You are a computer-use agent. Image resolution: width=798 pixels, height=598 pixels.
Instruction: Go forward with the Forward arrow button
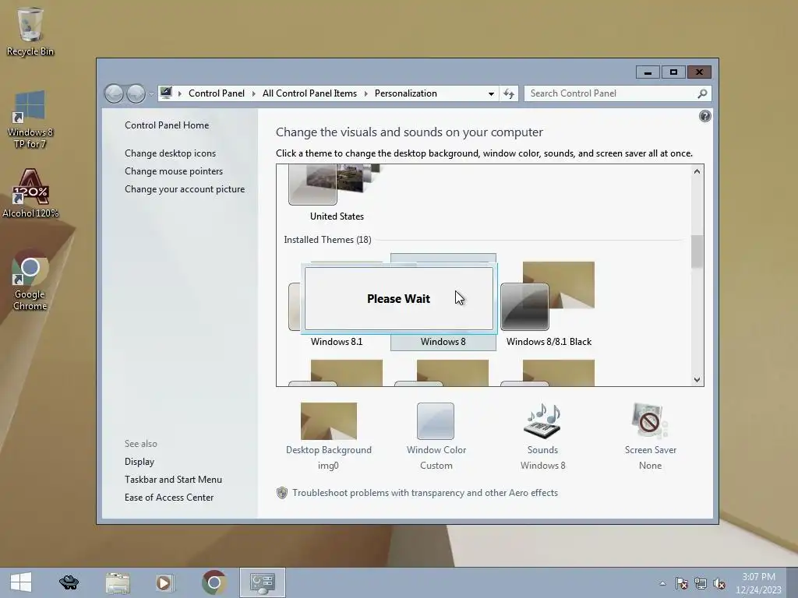click(136, 93)
